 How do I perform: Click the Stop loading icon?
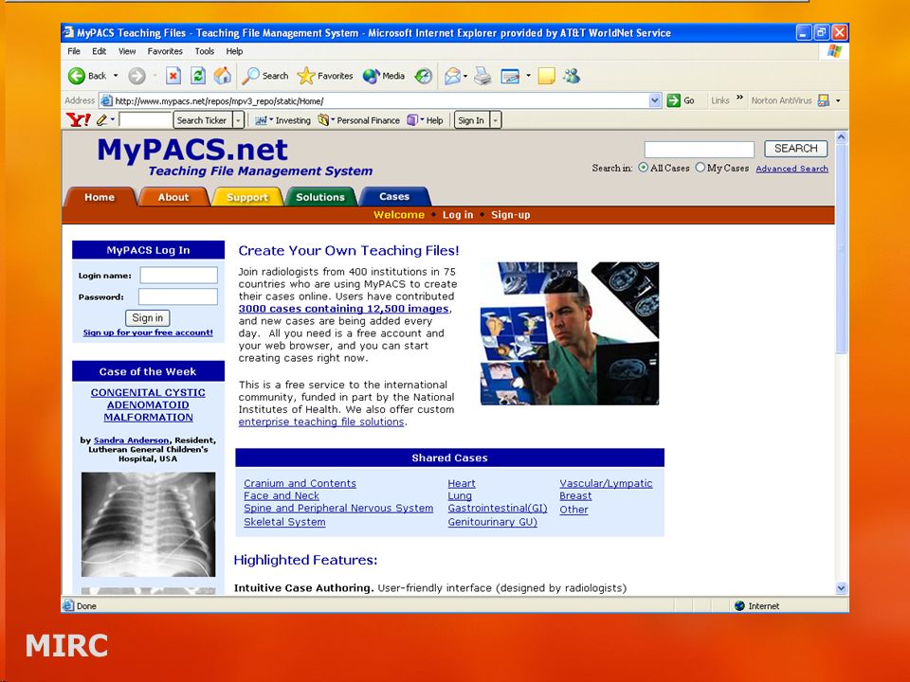click(173, 76)
